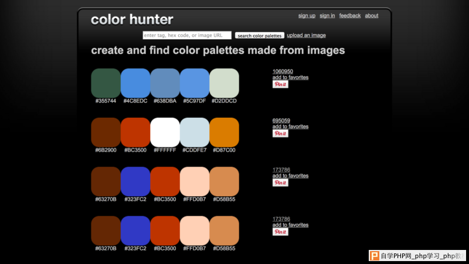Click the #5C97DF hex code label
This screenshot has width=469, height=264.
195,101
